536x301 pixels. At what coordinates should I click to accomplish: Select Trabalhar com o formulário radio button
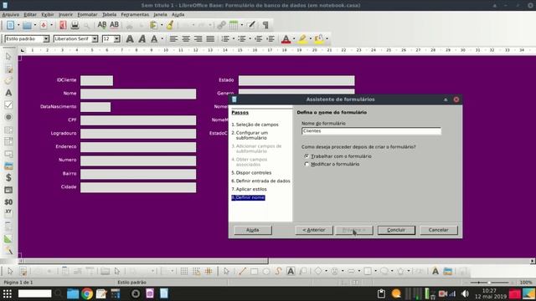click(307, 156)
